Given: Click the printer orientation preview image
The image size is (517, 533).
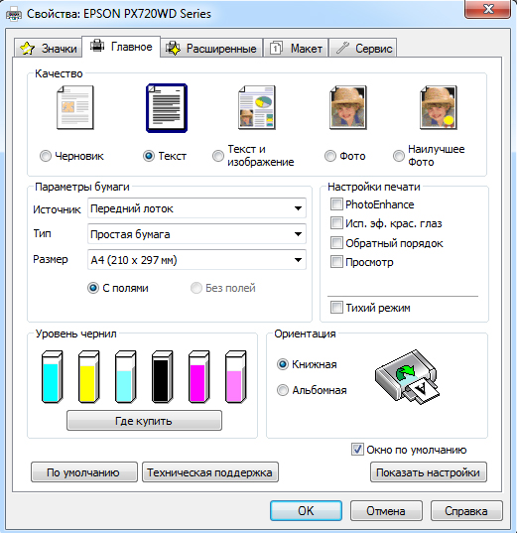Looking at the screenshot, I should pyautogui.click(x=407, y=376).
